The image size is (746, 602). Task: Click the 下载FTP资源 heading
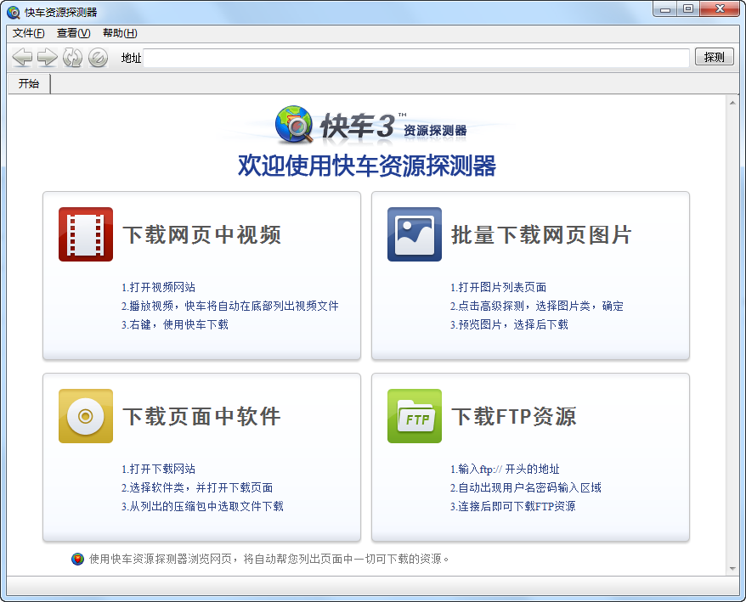pyautogui.click(x=514, y=417)
